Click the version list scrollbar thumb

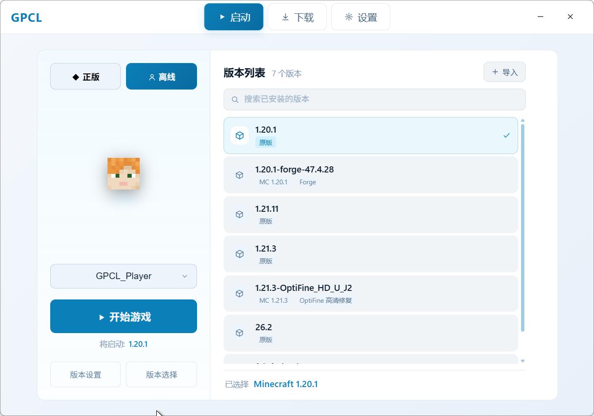pyautogui.click(x=522, y=228)
